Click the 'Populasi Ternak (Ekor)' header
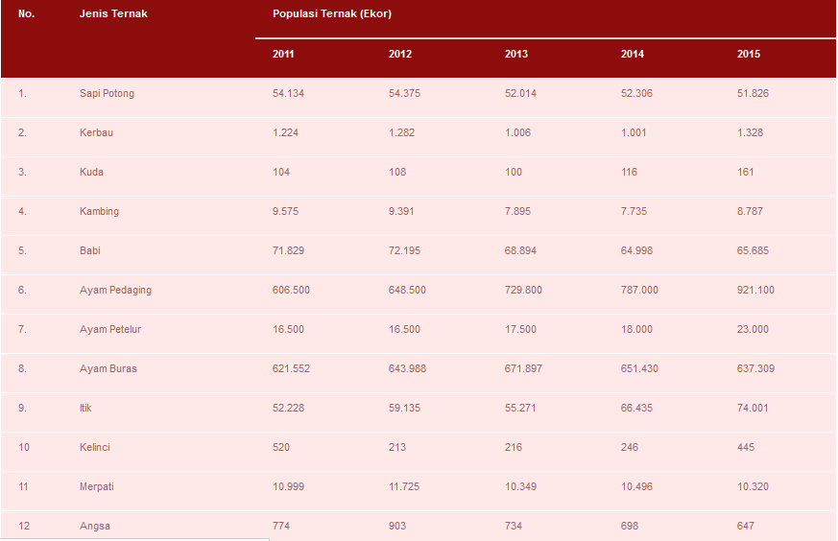 pyautogui.click(x=332, y=13)
